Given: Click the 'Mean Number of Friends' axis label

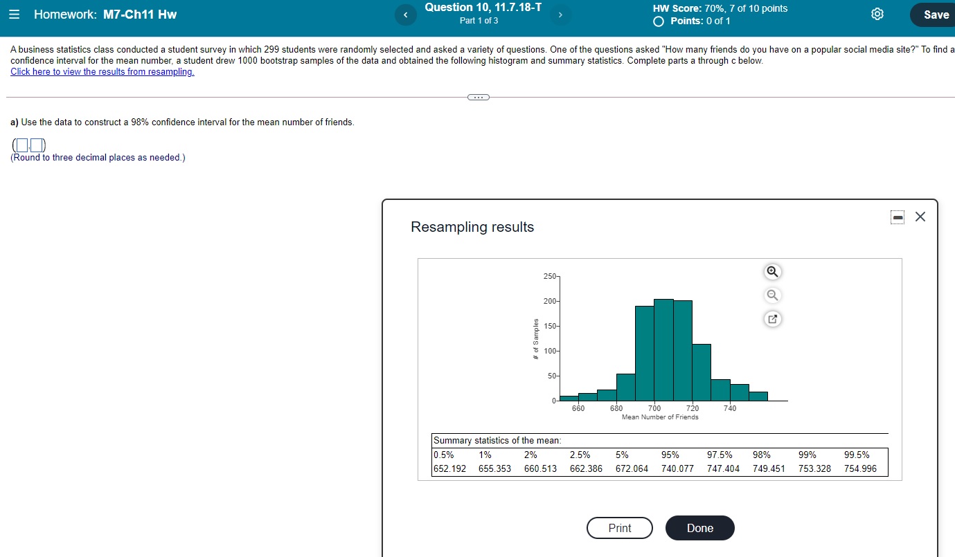Looking at the screenshot, I should coord(660,417).
